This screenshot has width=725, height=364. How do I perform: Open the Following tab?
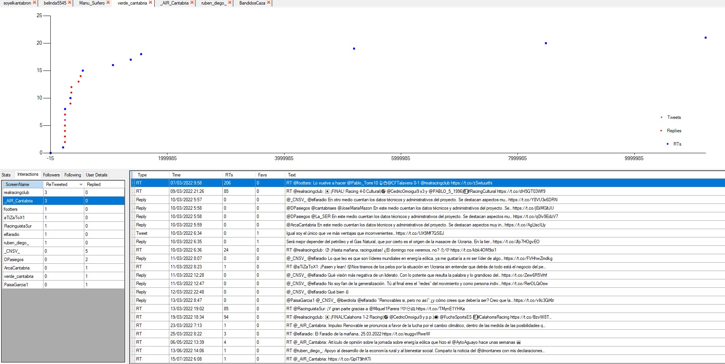(72, 175)
